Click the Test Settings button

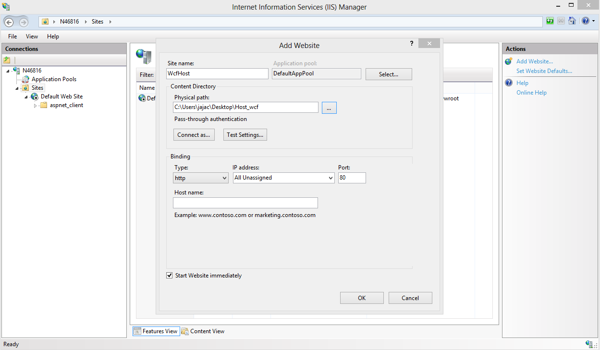[x=245, y=134]
